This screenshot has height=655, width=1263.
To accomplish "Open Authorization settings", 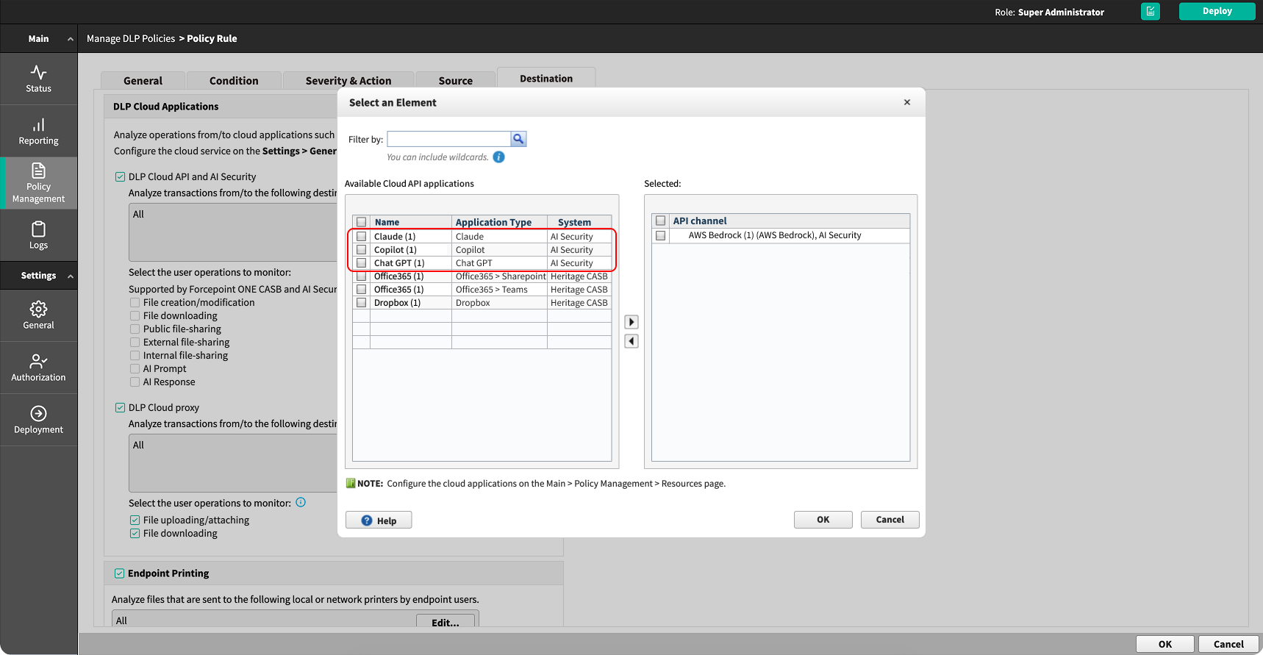I will pyautogui.click(x=38, y=368).
